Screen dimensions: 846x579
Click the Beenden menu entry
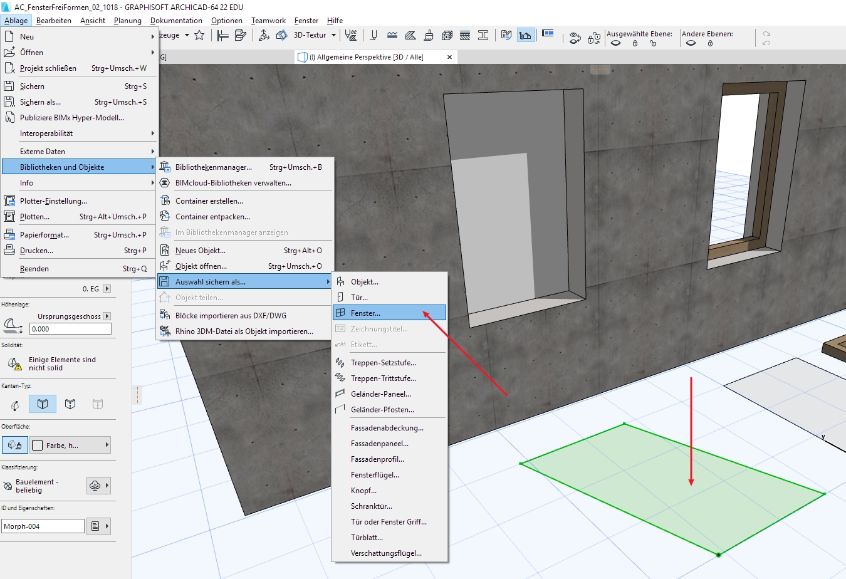[79, 268]
